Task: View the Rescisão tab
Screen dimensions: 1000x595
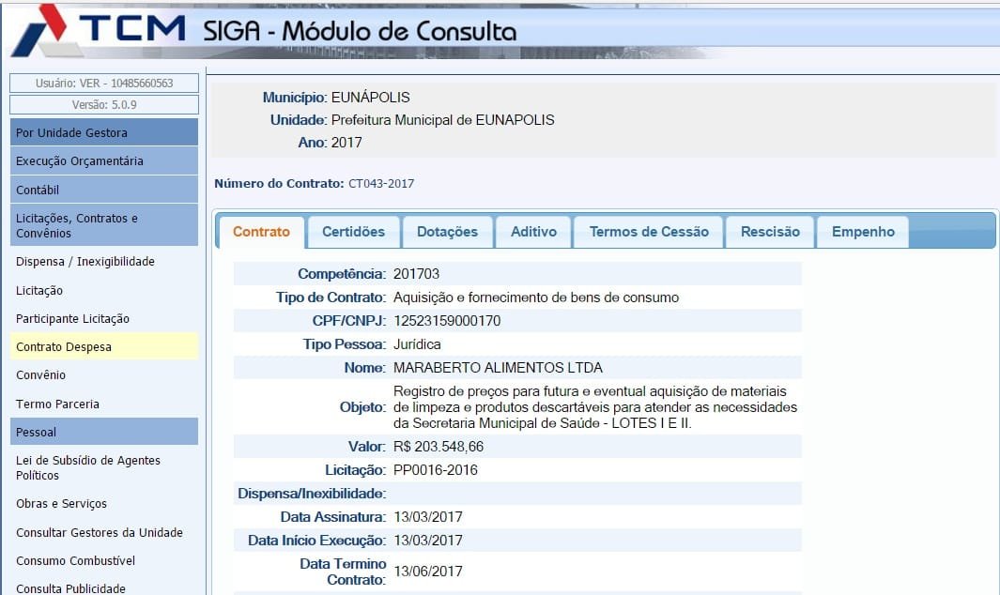Action: pos(770,232)
